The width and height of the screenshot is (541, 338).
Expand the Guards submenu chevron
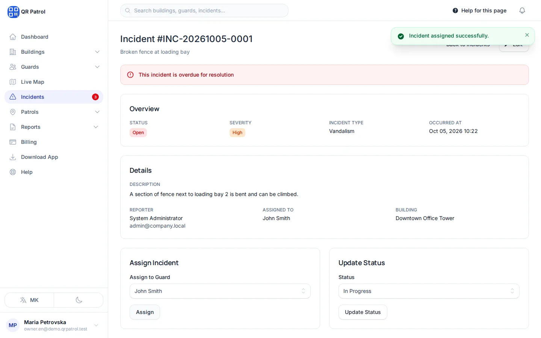pyautogui.click(x=97, y=67)
